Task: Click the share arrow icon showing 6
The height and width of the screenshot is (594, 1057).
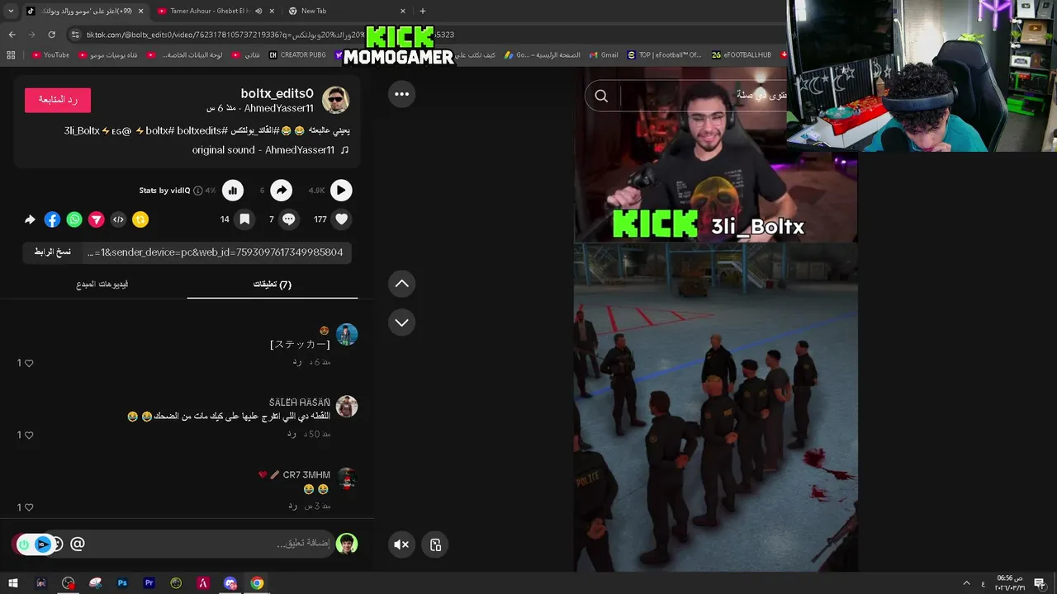Action: 281,191
